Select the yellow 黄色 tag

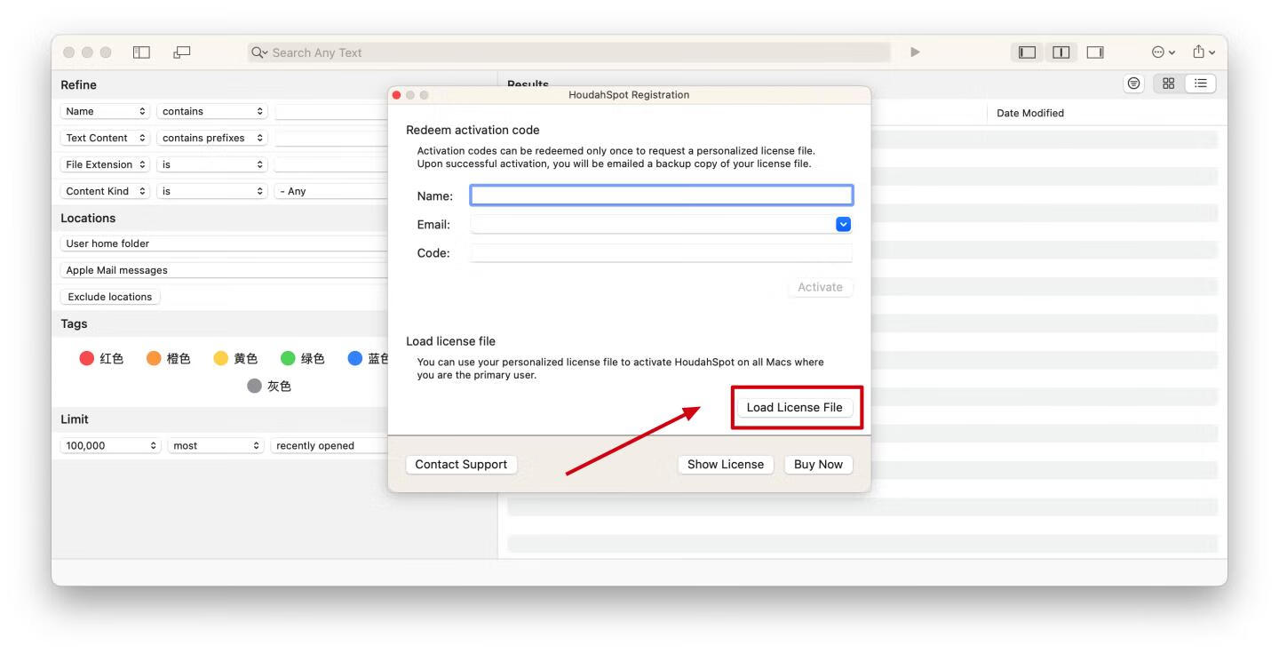(235, 358)
